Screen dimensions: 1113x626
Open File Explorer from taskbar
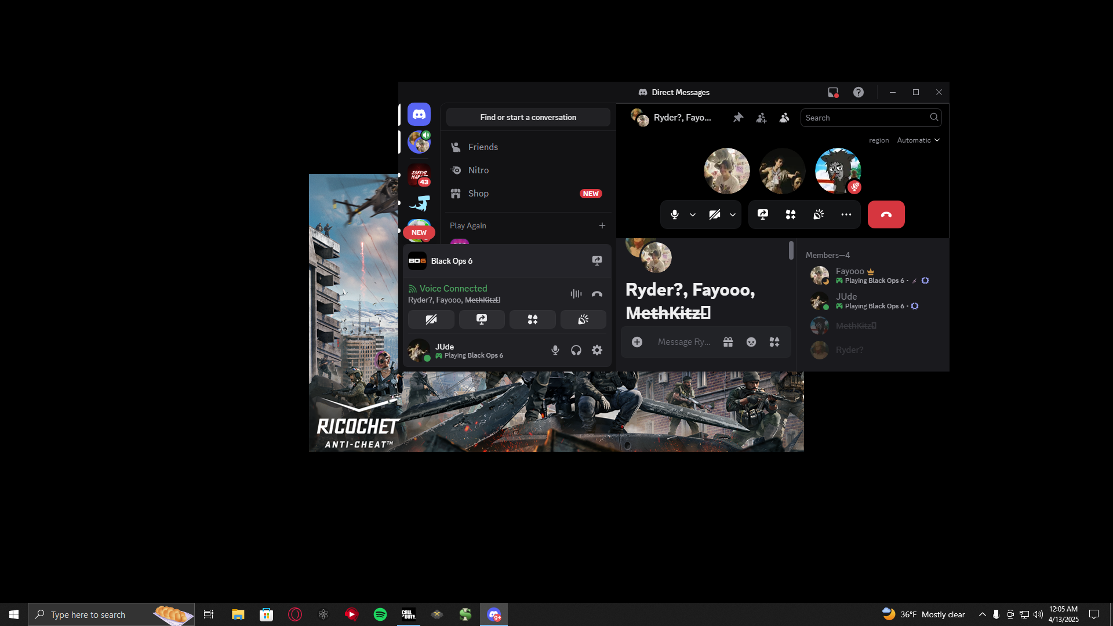pyautogui.click(x=238, y=614)
